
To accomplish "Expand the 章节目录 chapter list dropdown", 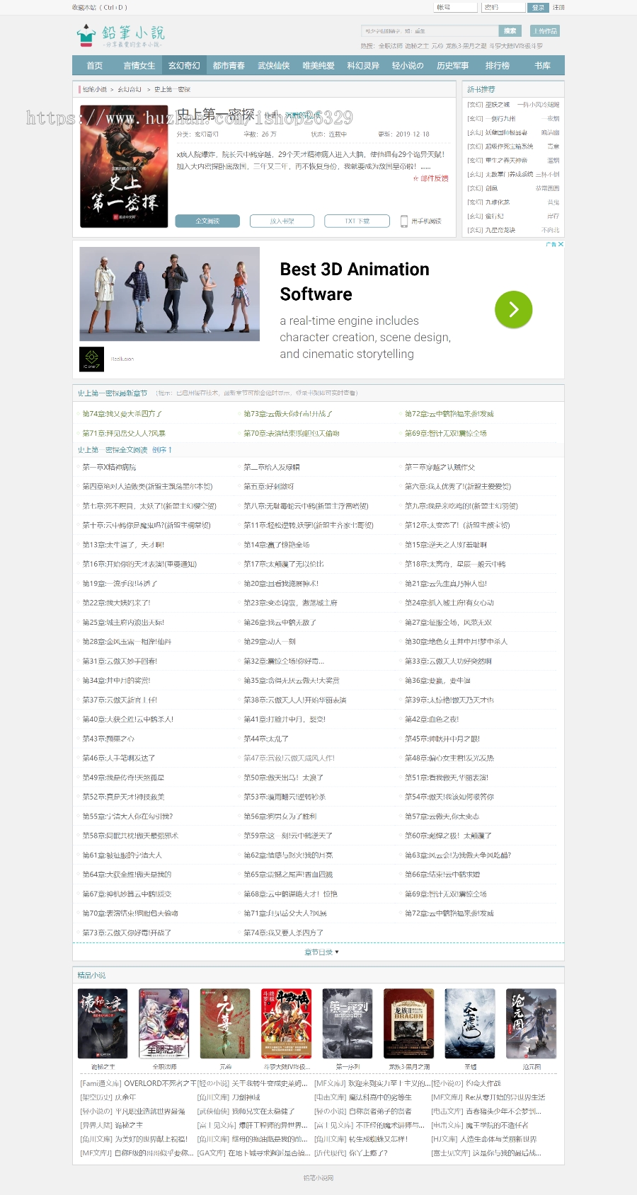I will pyautogui.click(x=321, y=952).
